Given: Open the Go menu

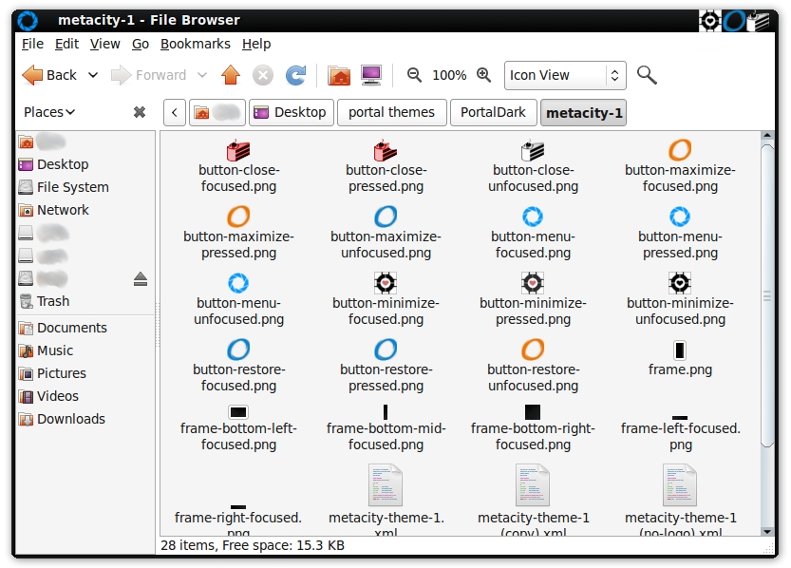Looking at the screenshot, I should coord(141,44).
